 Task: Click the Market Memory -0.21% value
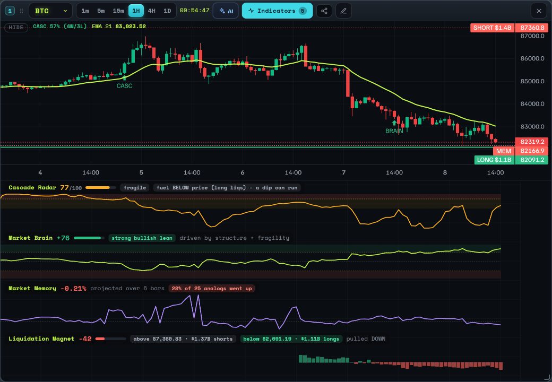point(73,289)
